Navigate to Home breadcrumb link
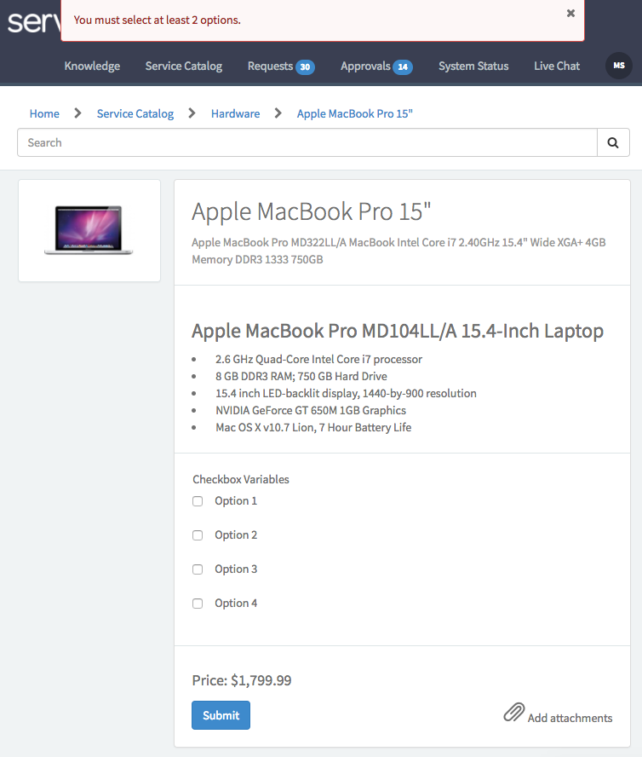This screenshot has height=757, width=642. coord(44,113)
